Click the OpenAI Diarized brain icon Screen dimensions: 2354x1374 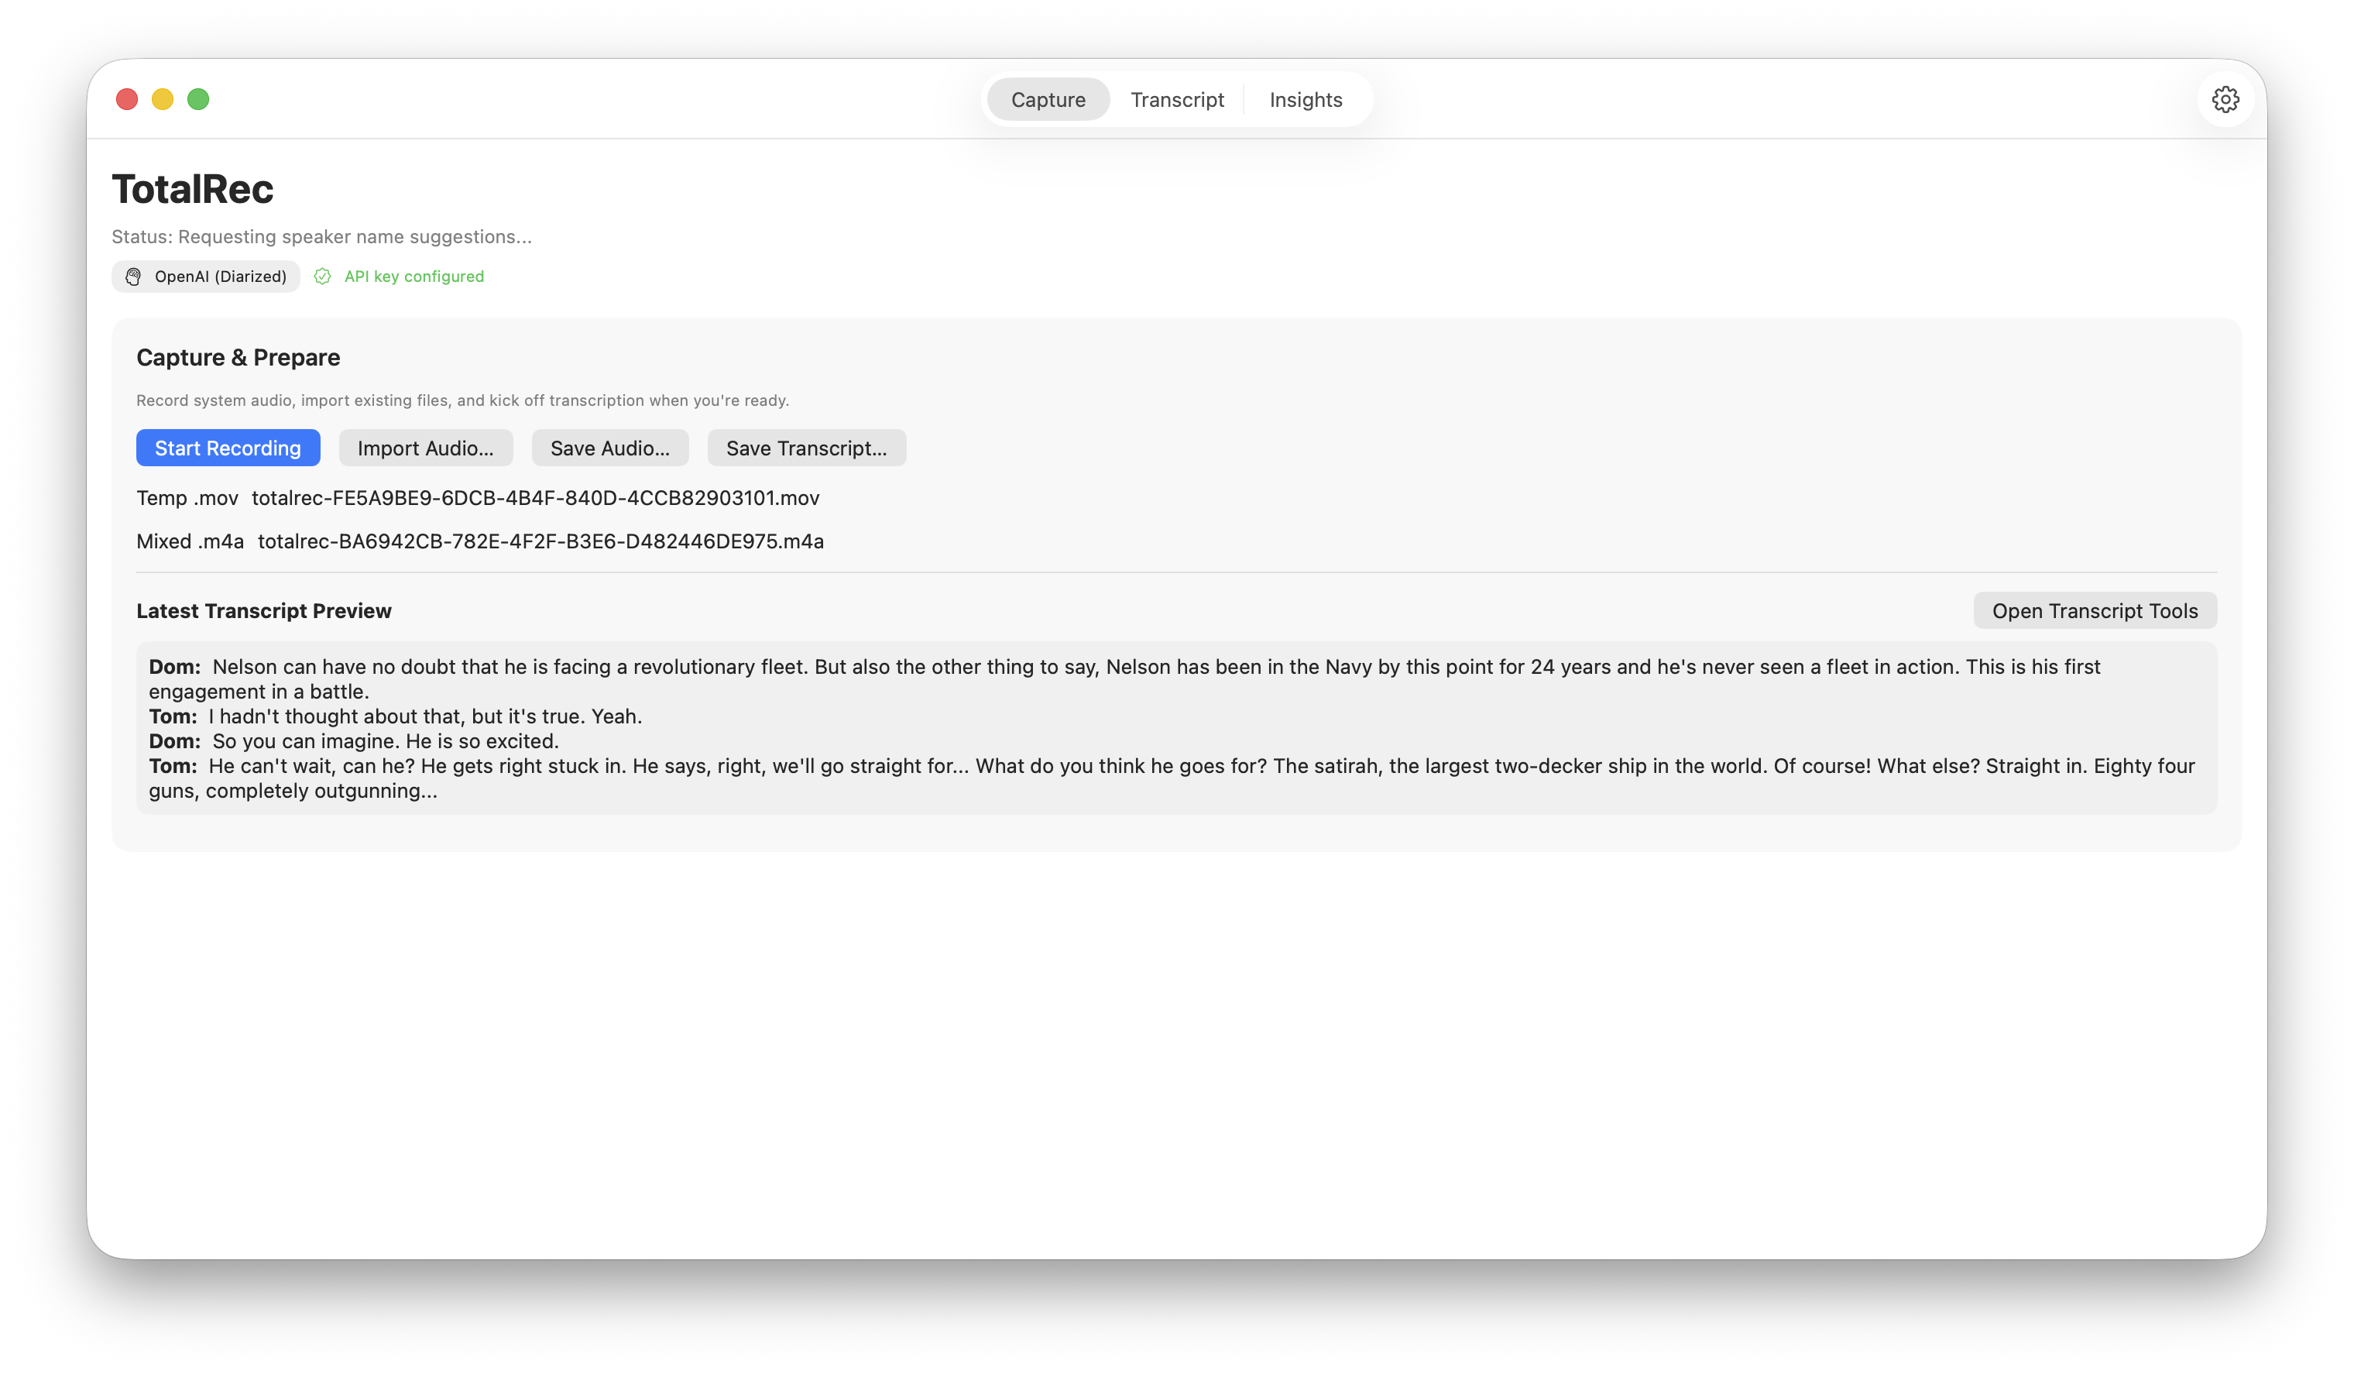[x=134, y=277]
